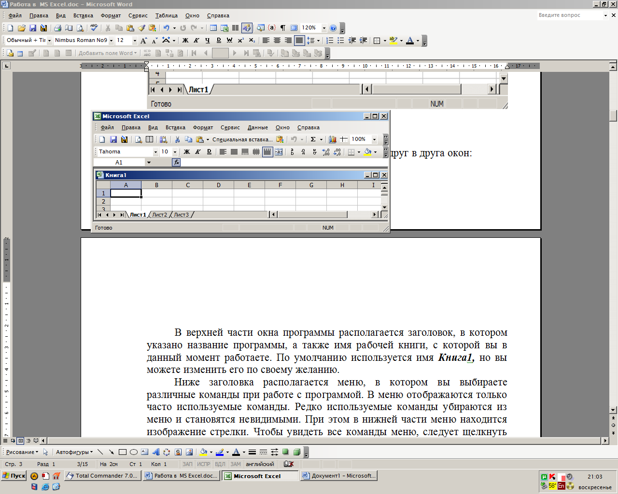
Task: Click New workbook icon in Excel toolbar
Action: [102, 139]
